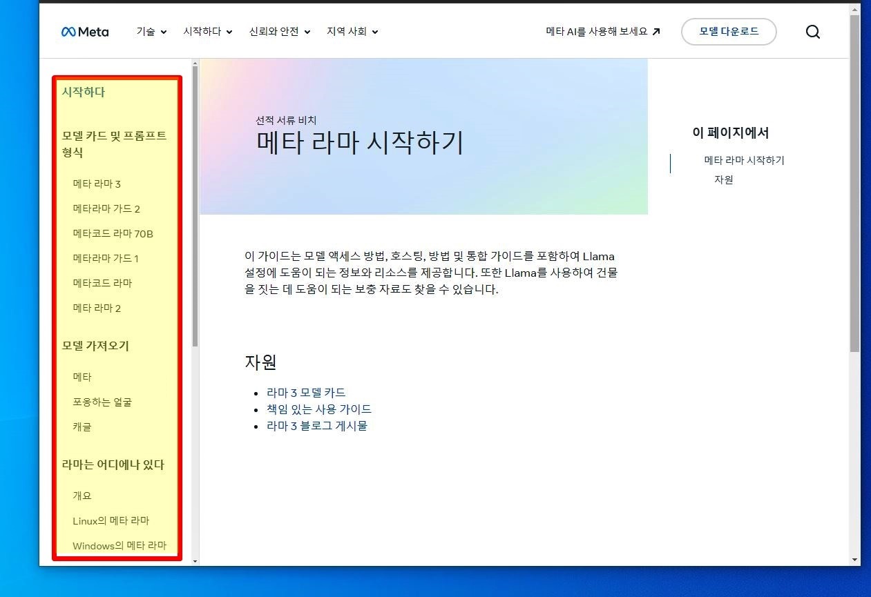
Task: Open the 기술 navigation menu
Action: 152,32
